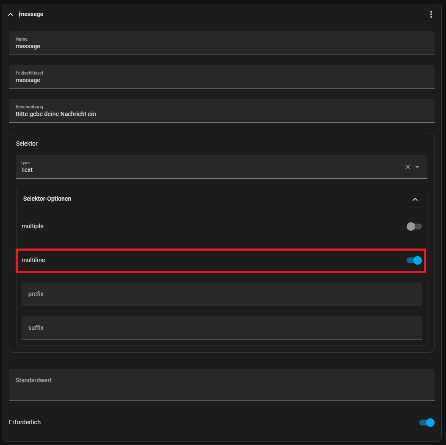This screenshot has height=445, width=446.
Task: Collapse the Selektor-Optionen panel chevron
Action: tap(415, 199)
